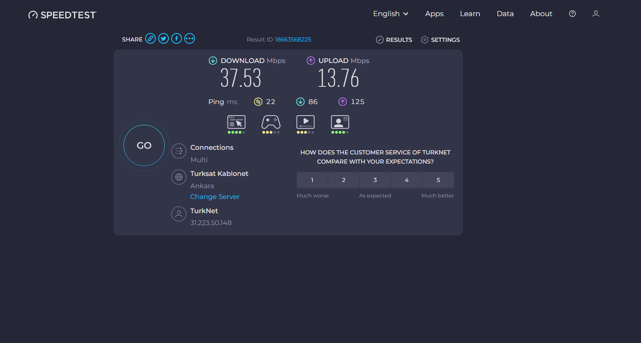Start a new test with GO
The image size is (641, 343).
(x=144, y=146)
